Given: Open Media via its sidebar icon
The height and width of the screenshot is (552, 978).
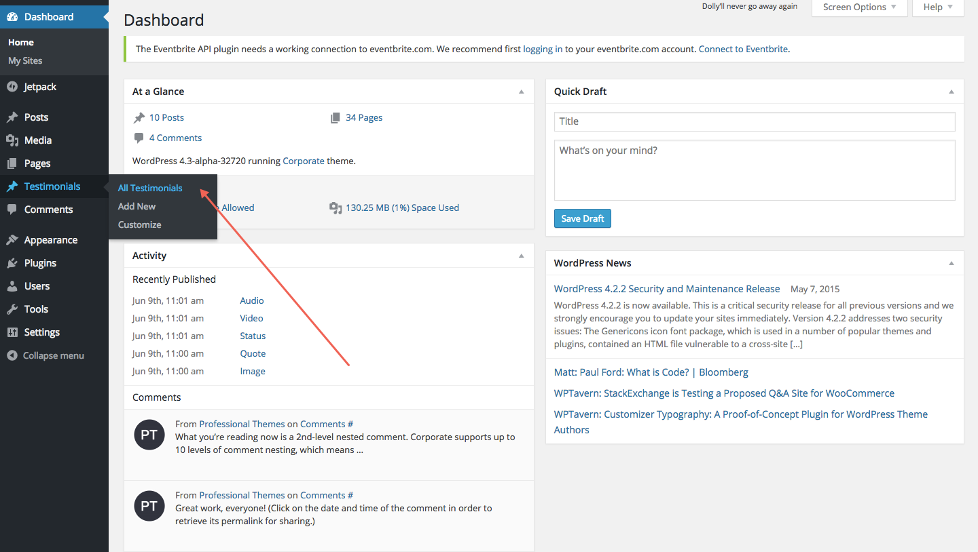Looking at the screenshot, I should 12,140.
